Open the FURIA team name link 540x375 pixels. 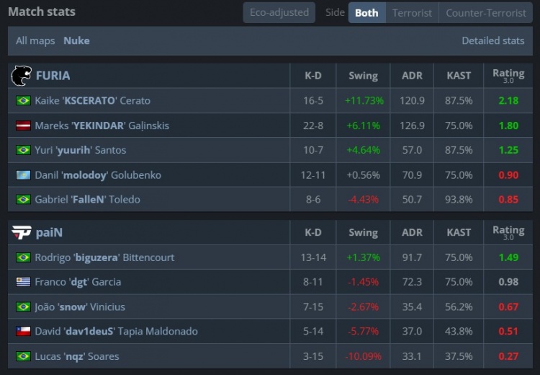(x=53, y=75)
